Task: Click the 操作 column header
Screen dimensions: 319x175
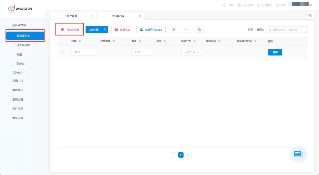Action: tap(271, 41)
